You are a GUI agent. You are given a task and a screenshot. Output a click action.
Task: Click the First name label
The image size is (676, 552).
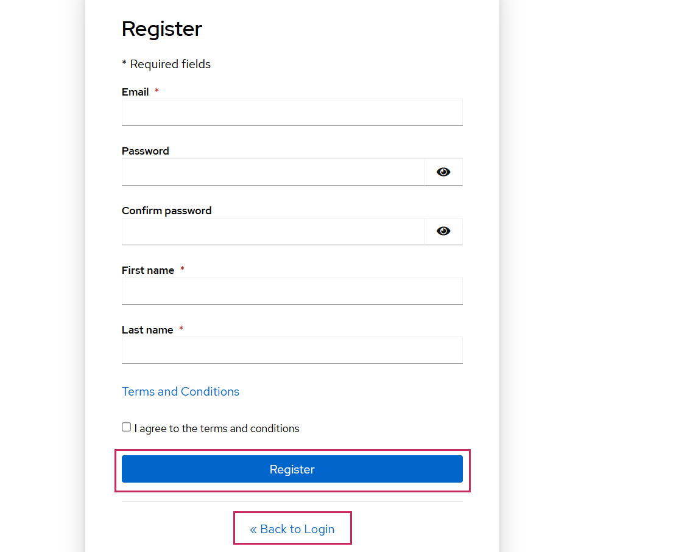(148, 270)
